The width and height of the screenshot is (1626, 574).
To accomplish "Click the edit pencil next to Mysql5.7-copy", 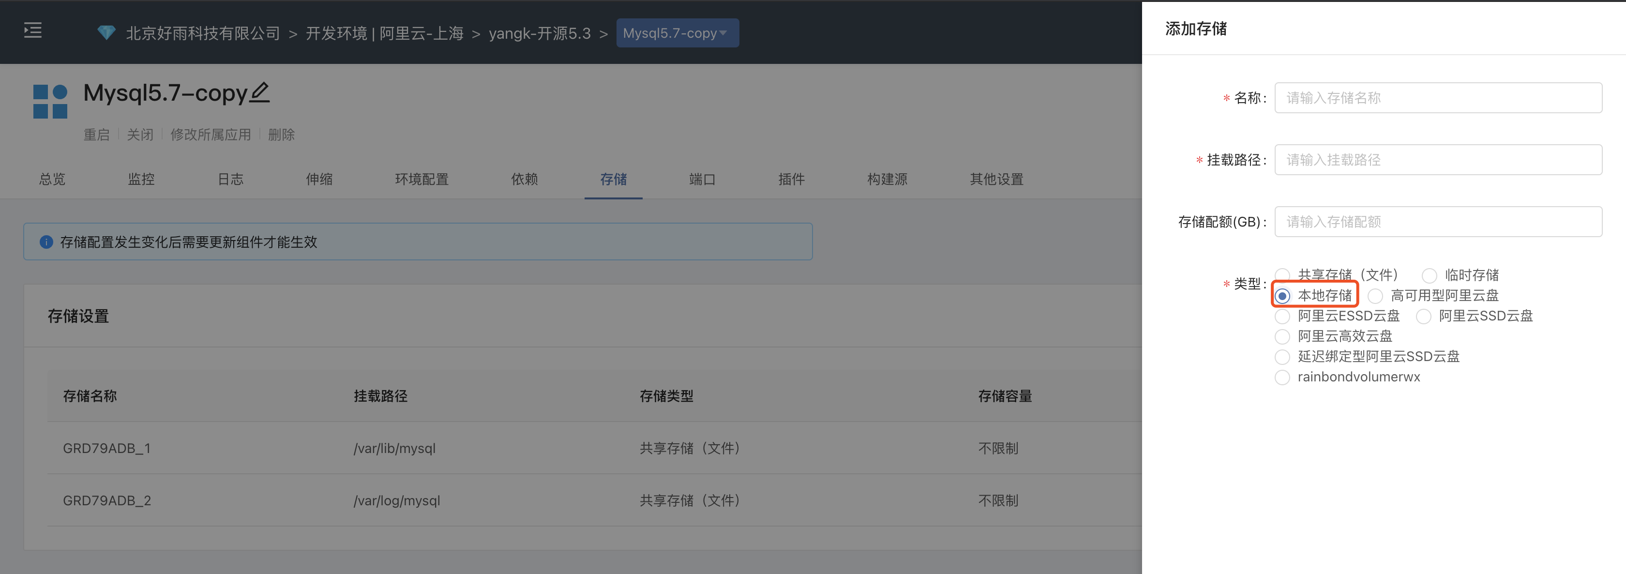I will point(259,93).
